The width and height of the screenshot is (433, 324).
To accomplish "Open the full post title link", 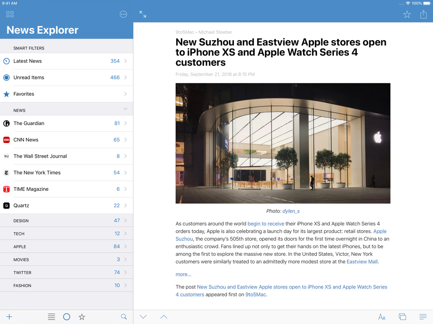I will 292,287.
